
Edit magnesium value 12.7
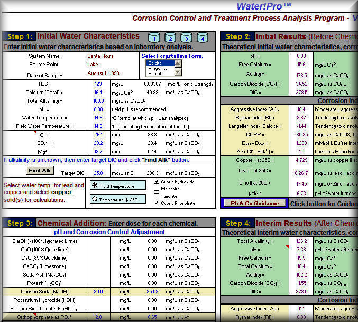point(98,152)
